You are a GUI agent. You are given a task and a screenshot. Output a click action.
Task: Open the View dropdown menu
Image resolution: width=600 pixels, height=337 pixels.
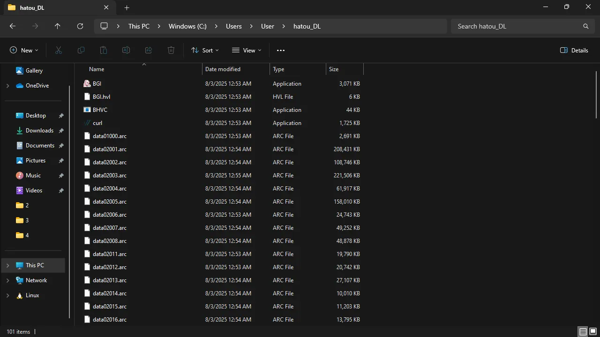pyautogui.click(x=247, y=50)
